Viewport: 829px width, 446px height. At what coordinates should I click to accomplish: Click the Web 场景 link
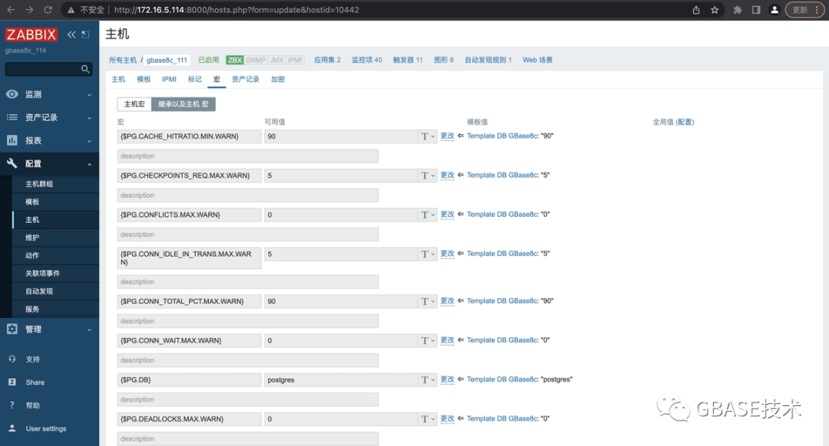pyautogui.click(x=537, y=61)
